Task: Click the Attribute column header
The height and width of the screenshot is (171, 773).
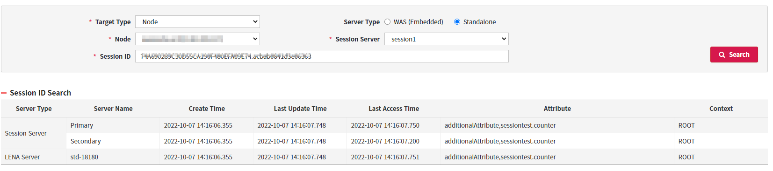Action: pyautogui.click(x=557, y=109)
